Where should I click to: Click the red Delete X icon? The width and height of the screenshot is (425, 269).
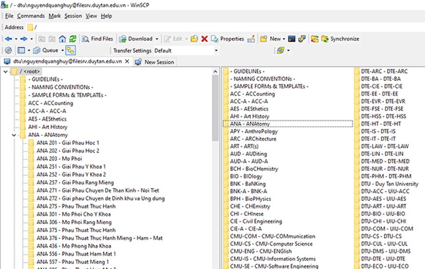(x=204, y=39)
